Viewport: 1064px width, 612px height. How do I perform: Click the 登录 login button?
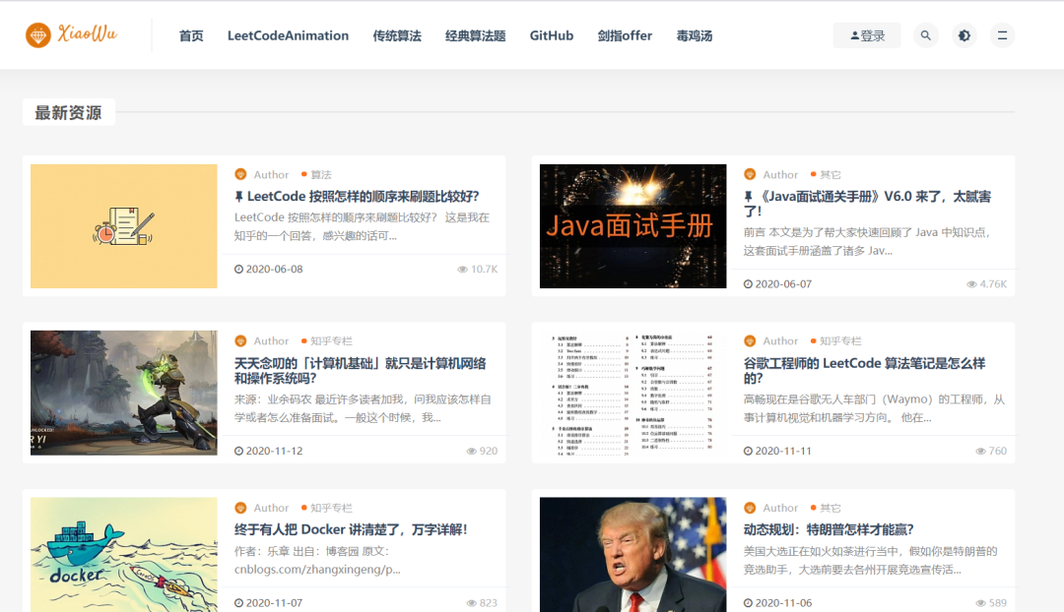pos(867,35)
